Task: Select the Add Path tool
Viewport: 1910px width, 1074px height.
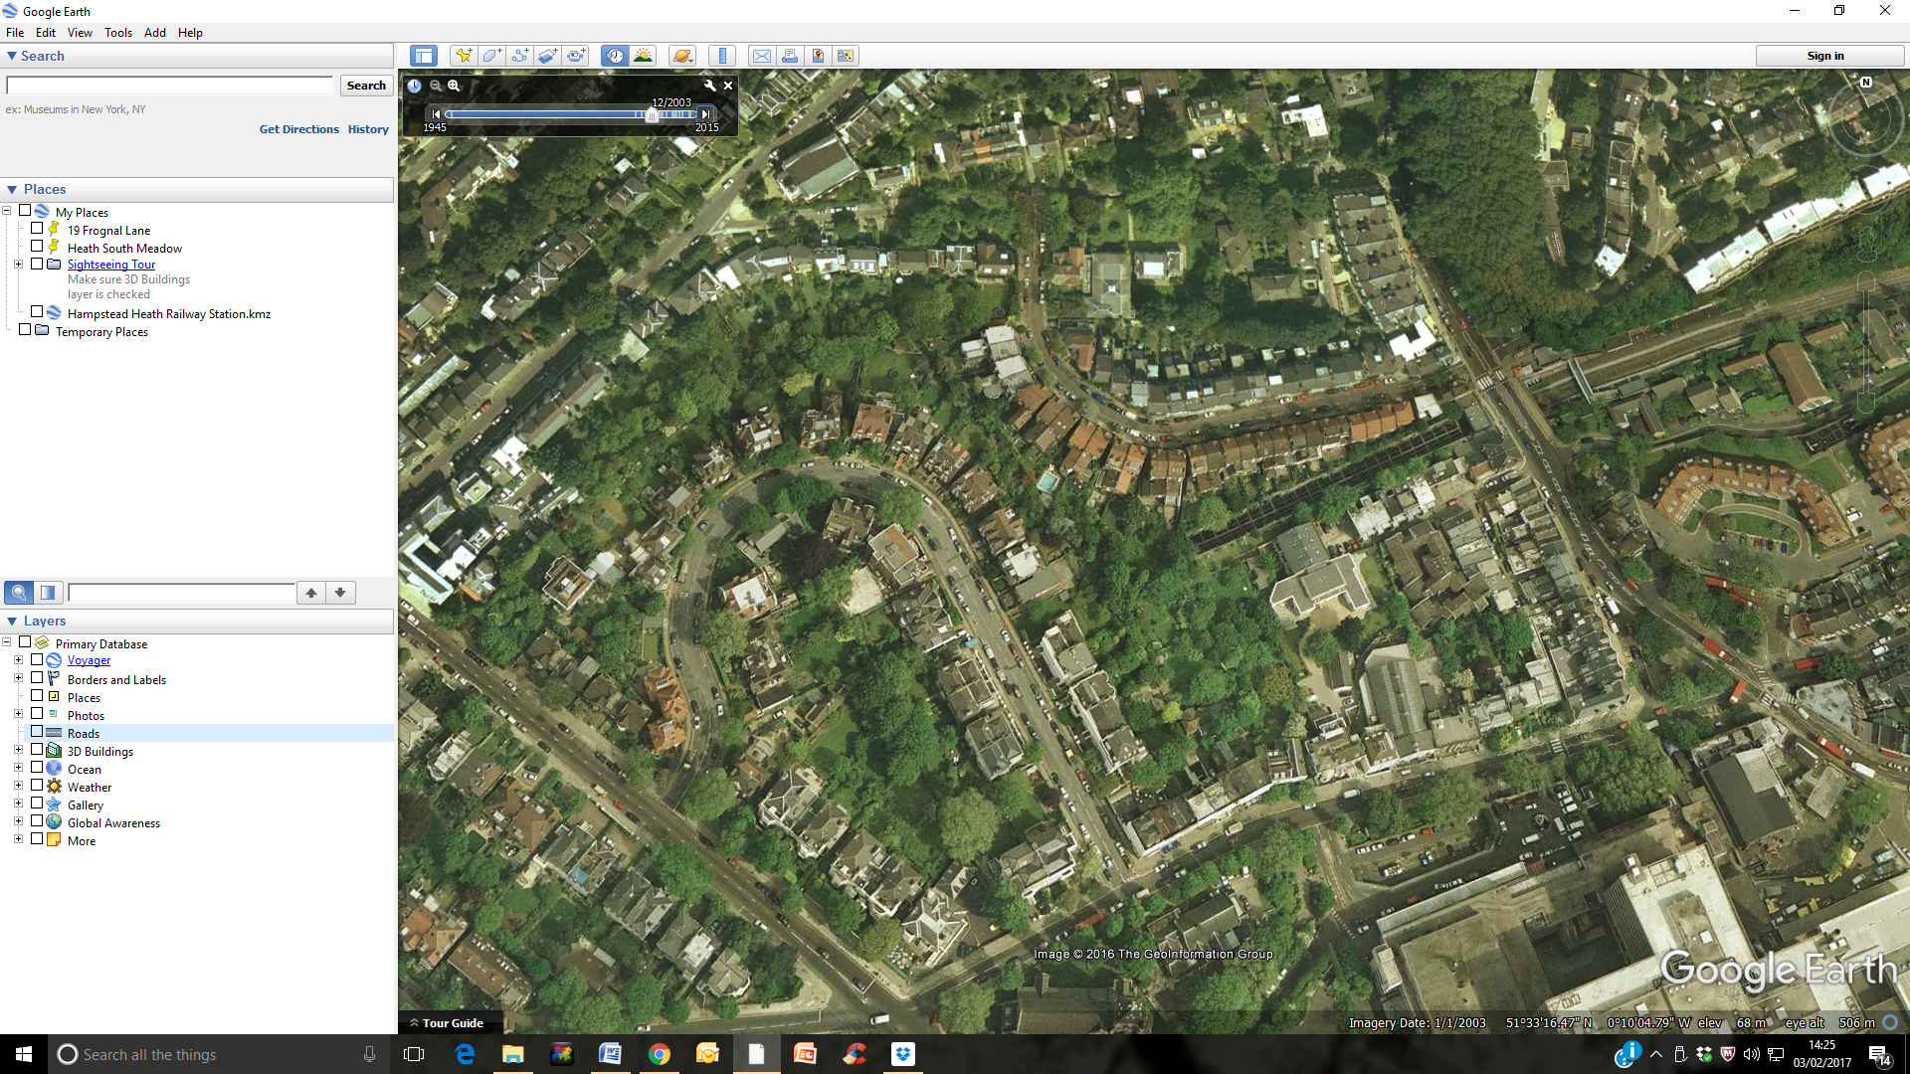Action: [519, 56]
